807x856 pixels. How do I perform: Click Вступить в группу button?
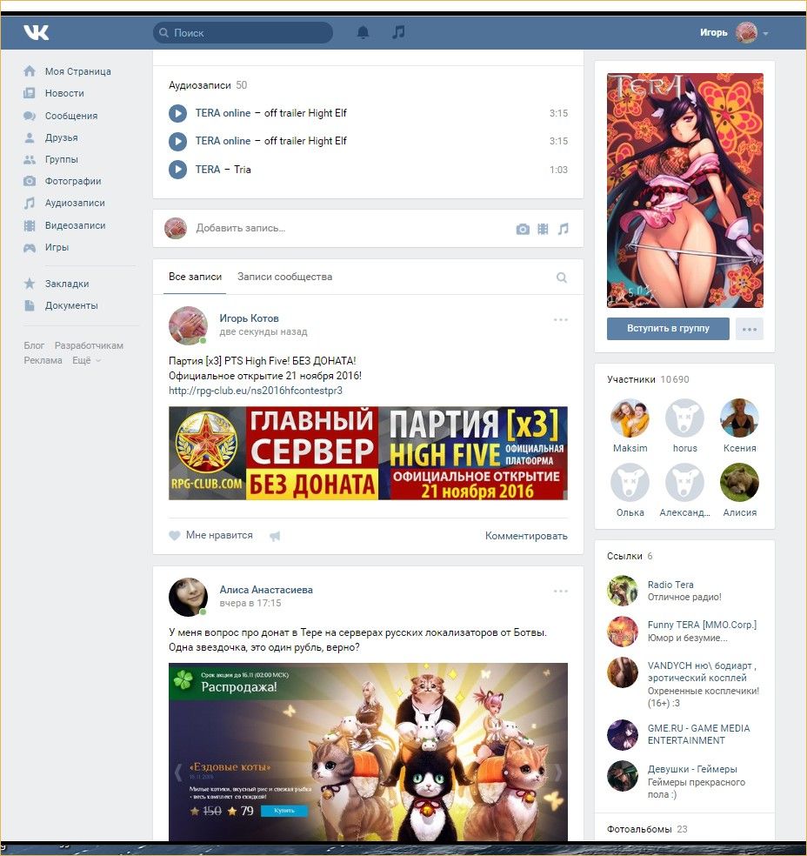pos(668,329)
